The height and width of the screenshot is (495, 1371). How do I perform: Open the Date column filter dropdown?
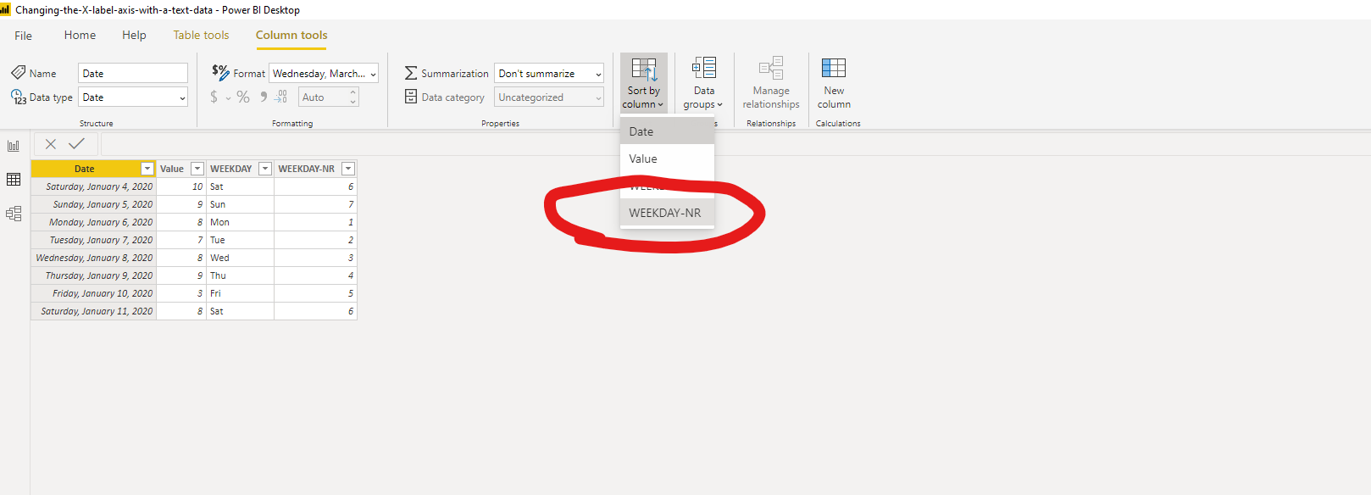pyautogui.click(x=147, y=169)
